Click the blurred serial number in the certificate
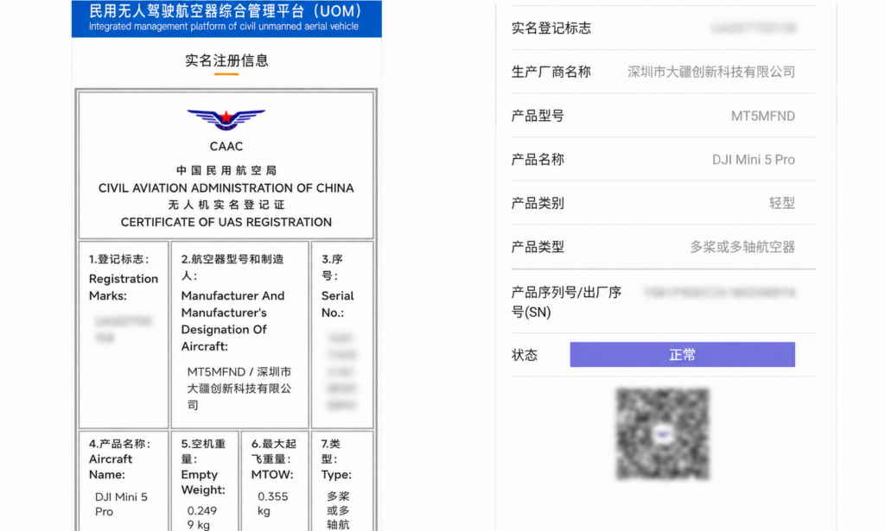Image resolution: width=885 pixels, height=531 pixels. (342, 371)
